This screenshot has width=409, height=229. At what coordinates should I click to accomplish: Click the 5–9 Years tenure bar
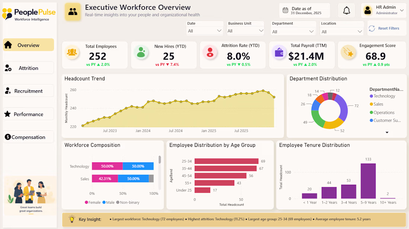coord(368,181)
